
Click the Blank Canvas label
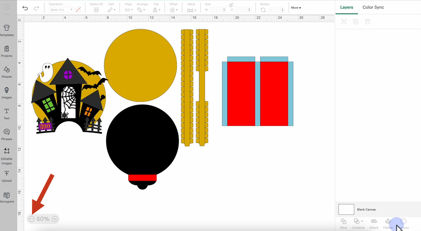tap(366, 210)
